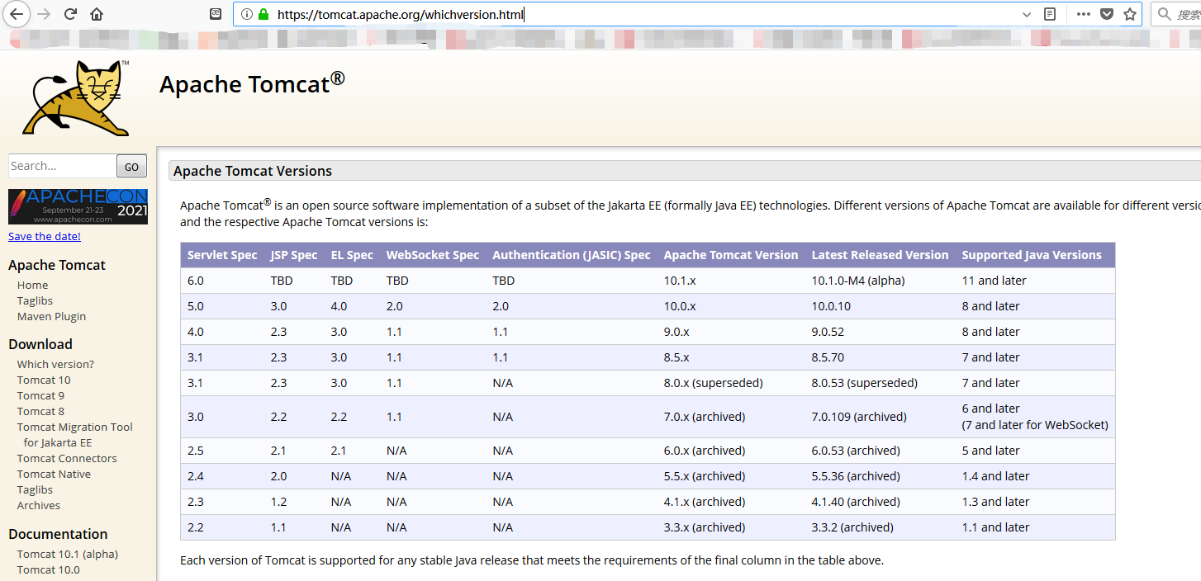Open the Which version? link
This screenshot has width=1201, height=581.
pyautogui.click(x=55, y=364)
